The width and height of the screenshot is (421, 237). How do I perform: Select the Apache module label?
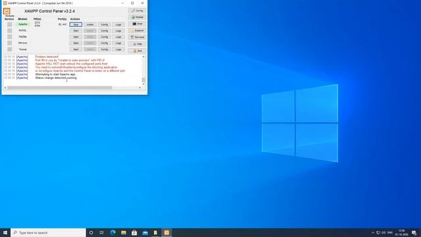click(x=23, y=24)
